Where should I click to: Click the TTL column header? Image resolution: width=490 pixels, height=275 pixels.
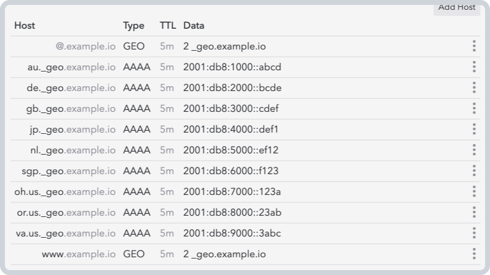tap(168, 26)
